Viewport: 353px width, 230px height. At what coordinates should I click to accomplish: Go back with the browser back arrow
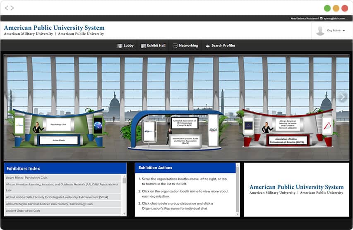click(6, 8)
